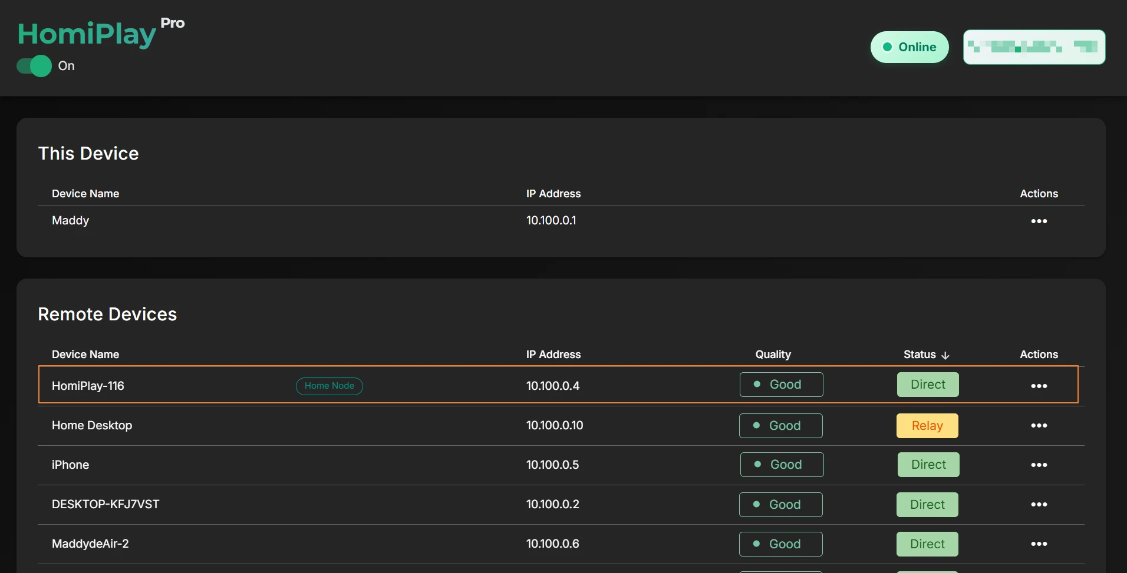1127x573 pixels.
Task: Click IP address 10.100.0.2
Action: click(553, 504)
